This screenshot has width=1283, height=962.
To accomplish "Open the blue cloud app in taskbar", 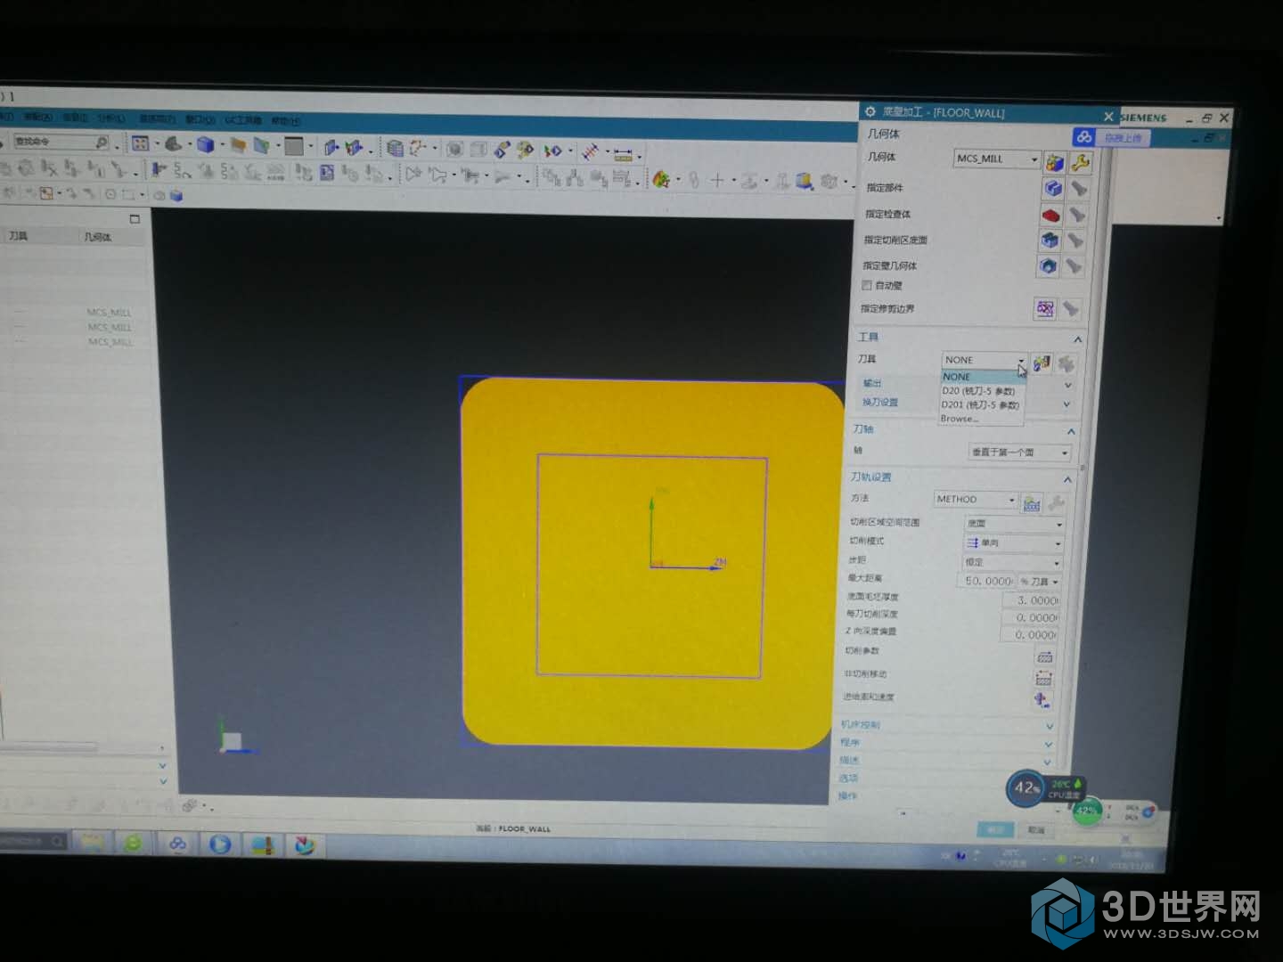I will pos(177,843).
